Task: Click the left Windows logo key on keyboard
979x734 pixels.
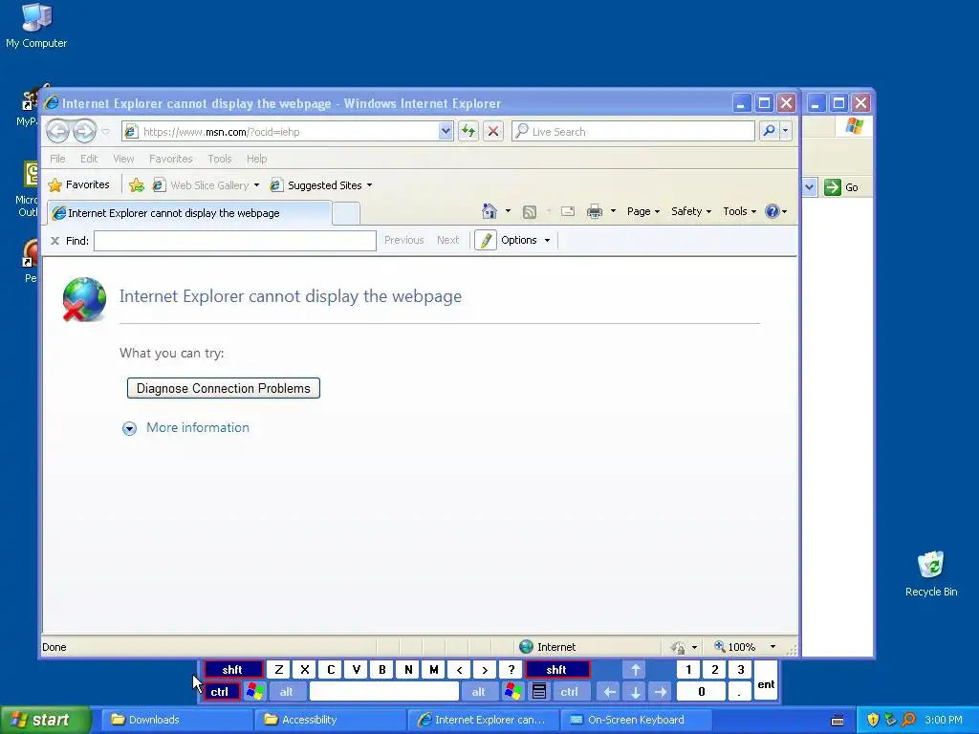Action: click(254, 692)
